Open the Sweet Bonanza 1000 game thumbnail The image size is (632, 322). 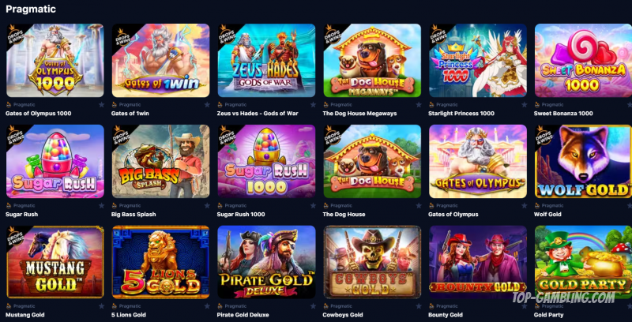(583, 60)
